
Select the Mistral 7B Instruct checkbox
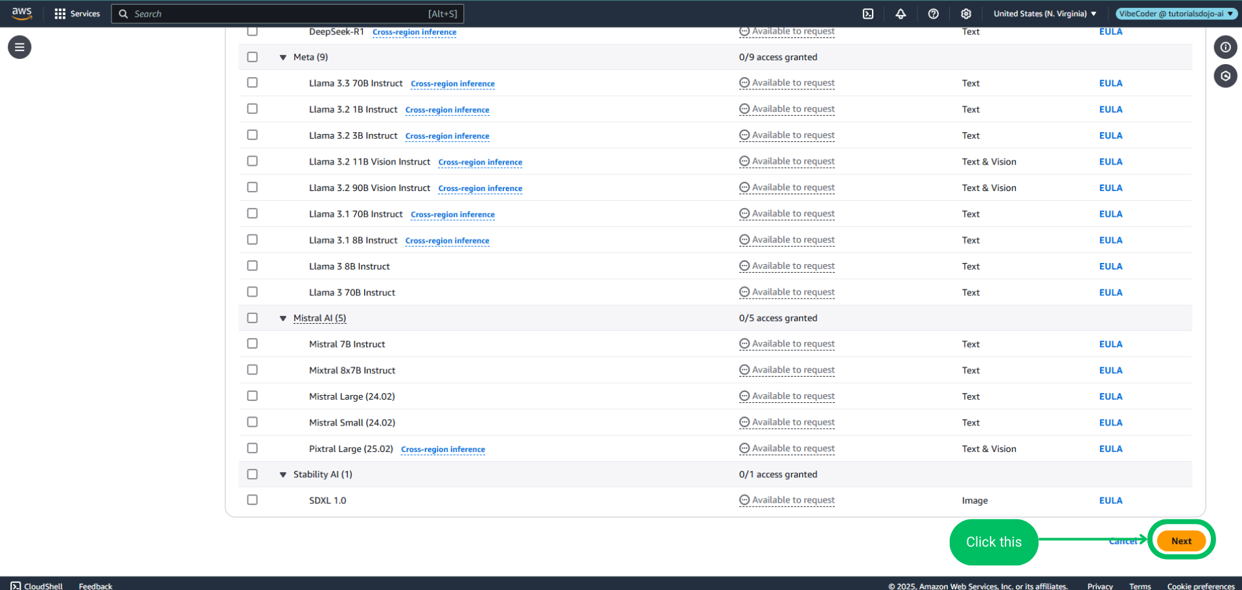[253, 344]
